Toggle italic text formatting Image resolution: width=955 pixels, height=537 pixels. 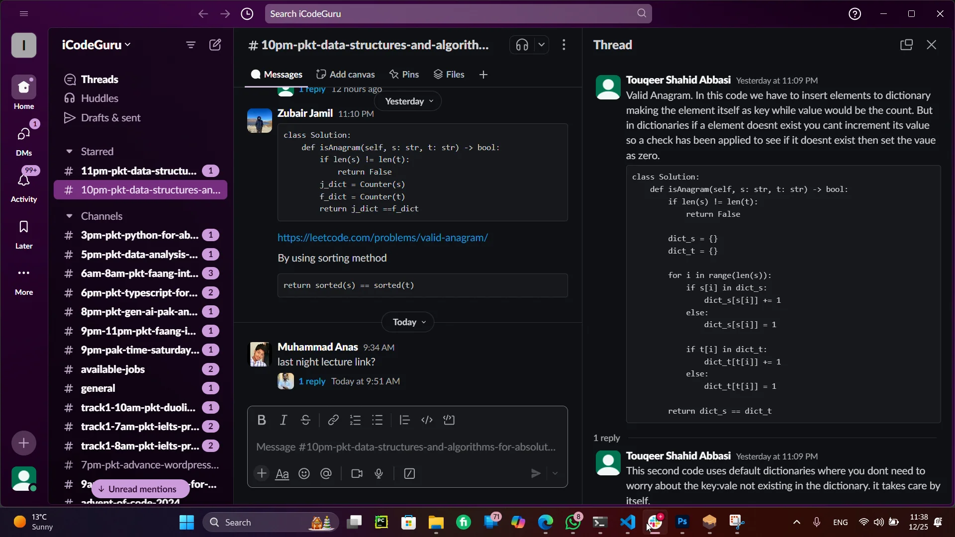click(x=284, y=420)
